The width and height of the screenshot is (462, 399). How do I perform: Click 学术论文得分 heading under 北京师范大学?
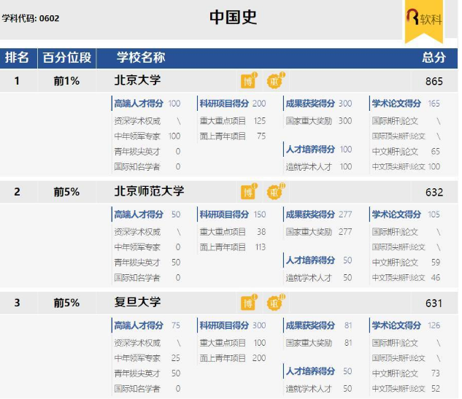click(x=396, y=214)
